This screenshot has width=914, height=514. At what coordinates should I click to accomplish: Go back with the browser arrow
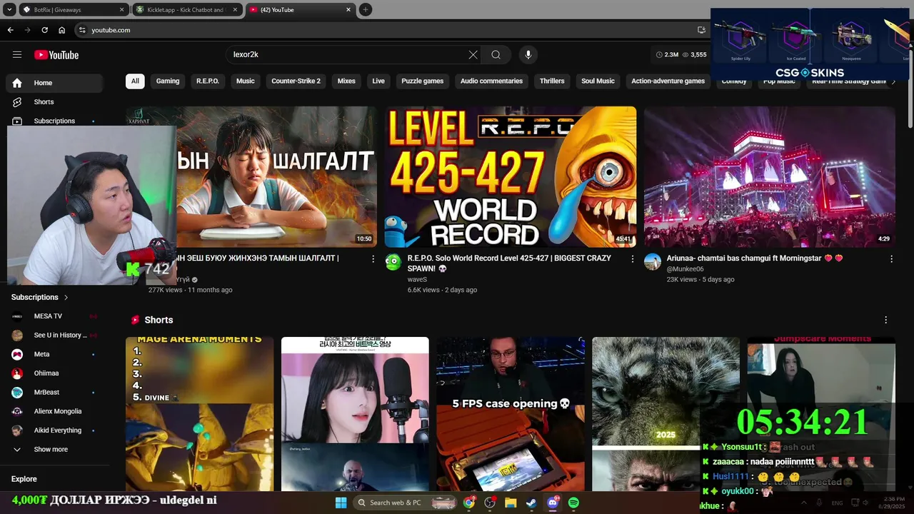[x=10, y=30]
